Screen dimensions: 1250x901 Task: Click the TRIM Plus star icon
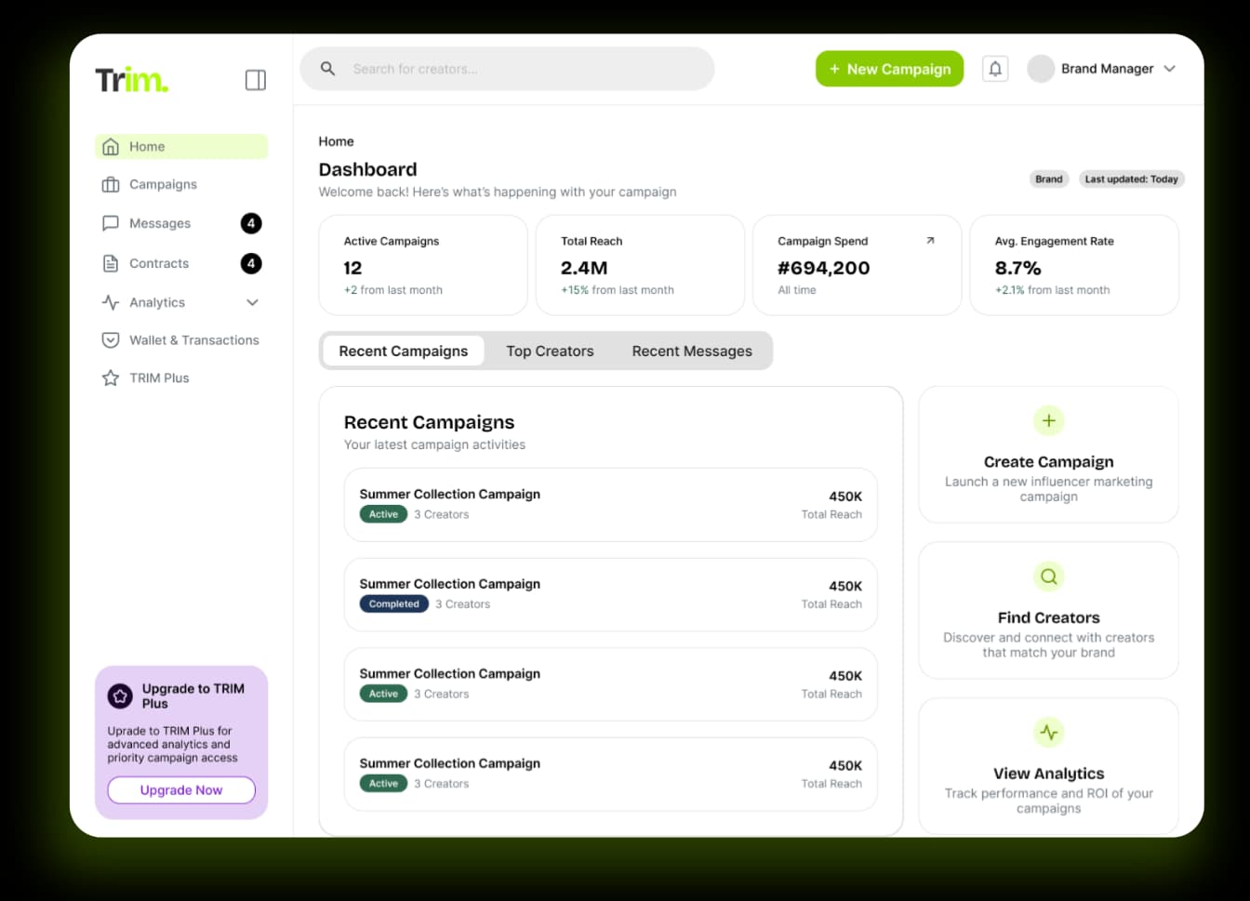(111, 378)
